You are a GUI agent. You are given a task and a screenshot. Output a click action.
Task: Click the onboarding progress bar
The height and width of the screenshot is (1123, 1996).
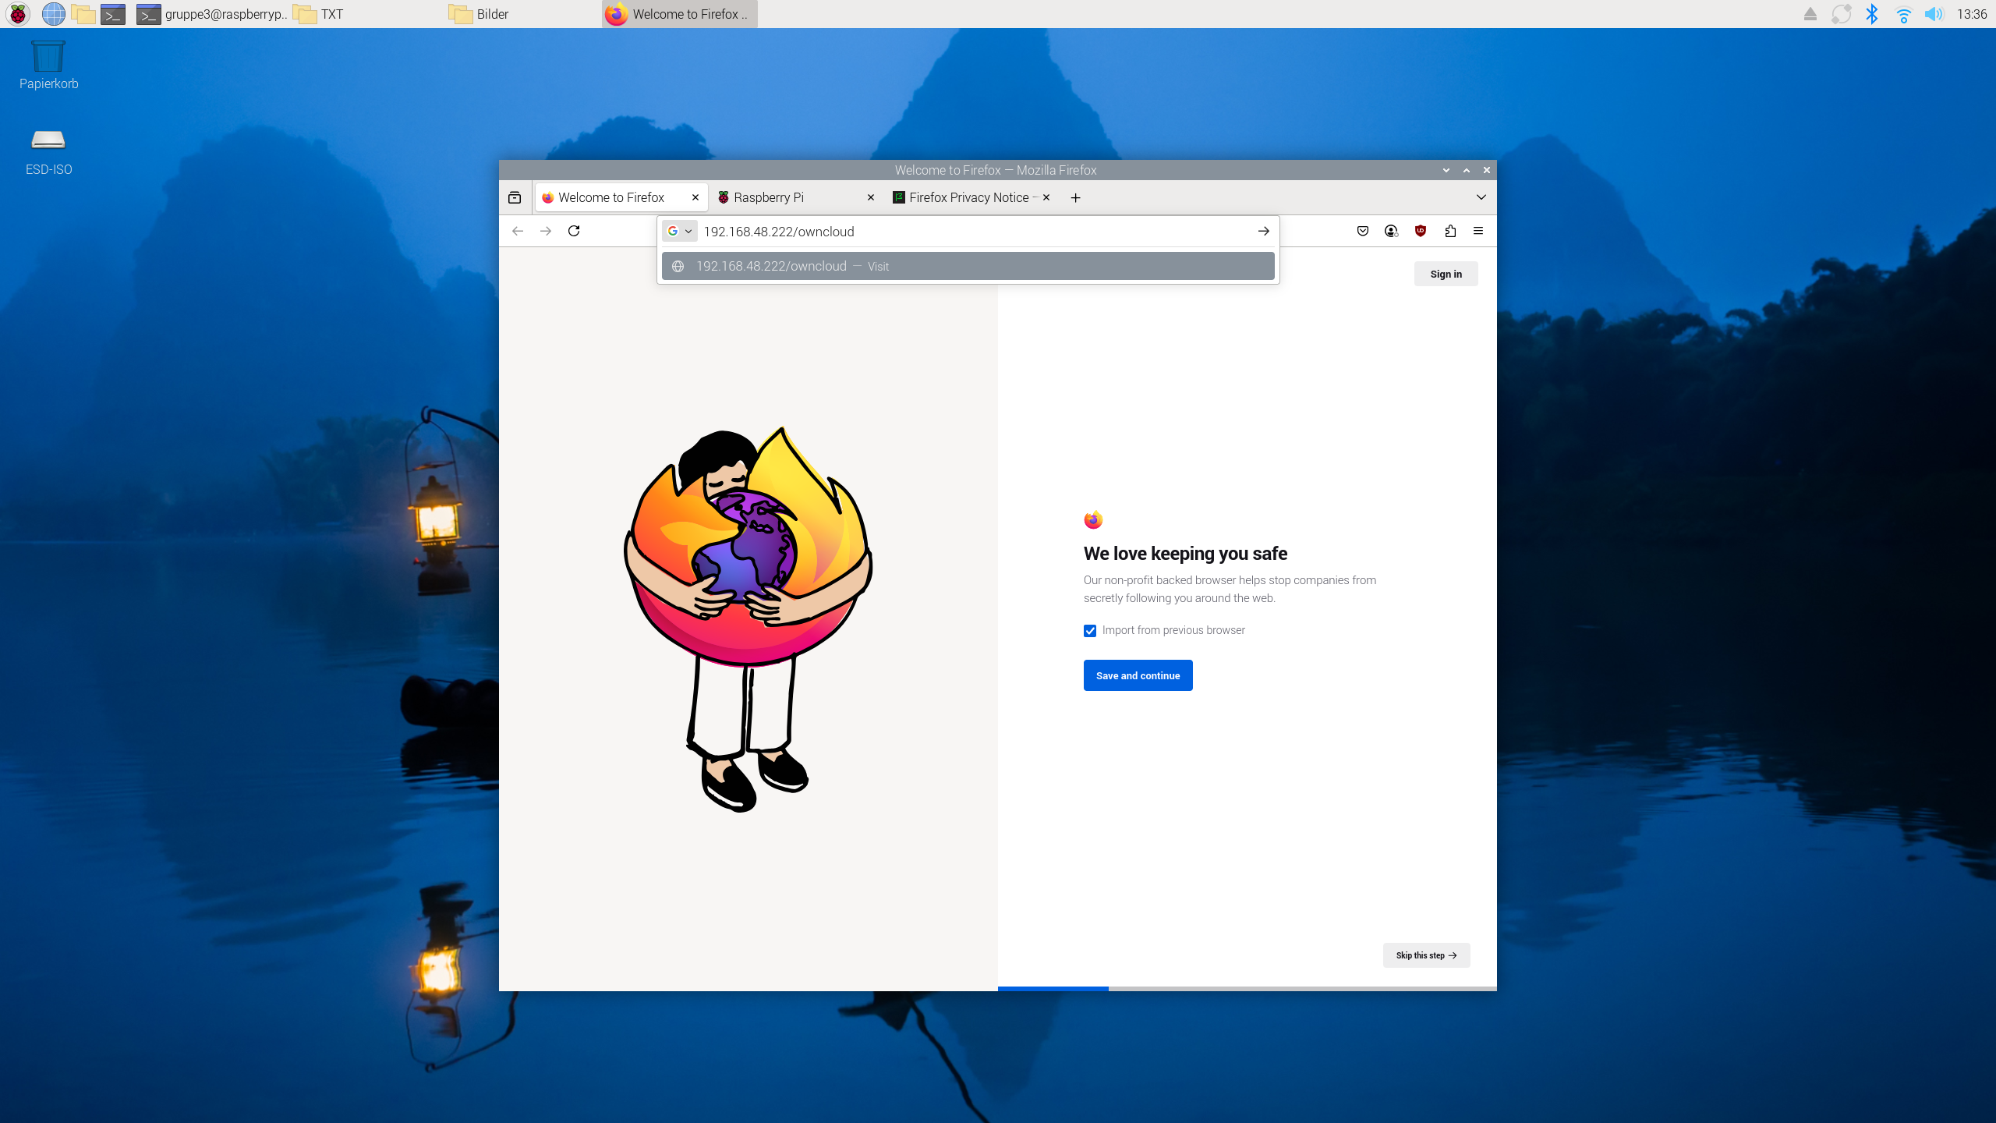(1247, 988)
